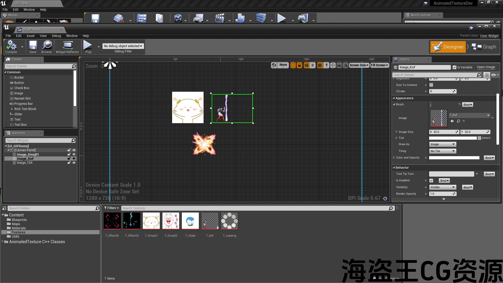Screen dimensions: 503x283
Task: Open the Visibility dropdown set to Visible
Action: pos(442,187)
